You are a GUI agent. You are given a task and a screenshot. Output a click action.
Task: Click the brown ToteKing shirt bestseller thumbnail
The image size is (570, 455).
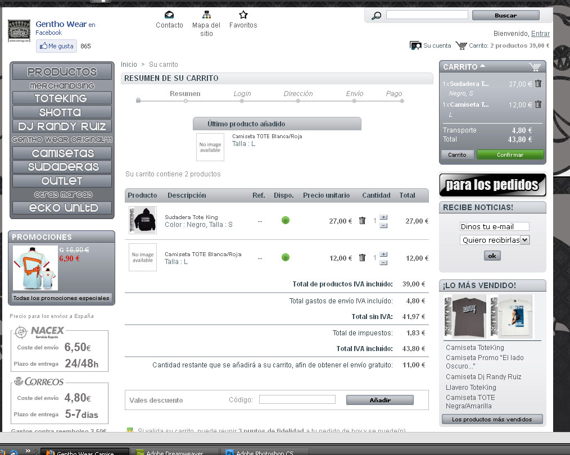click(x=465, y=317)
